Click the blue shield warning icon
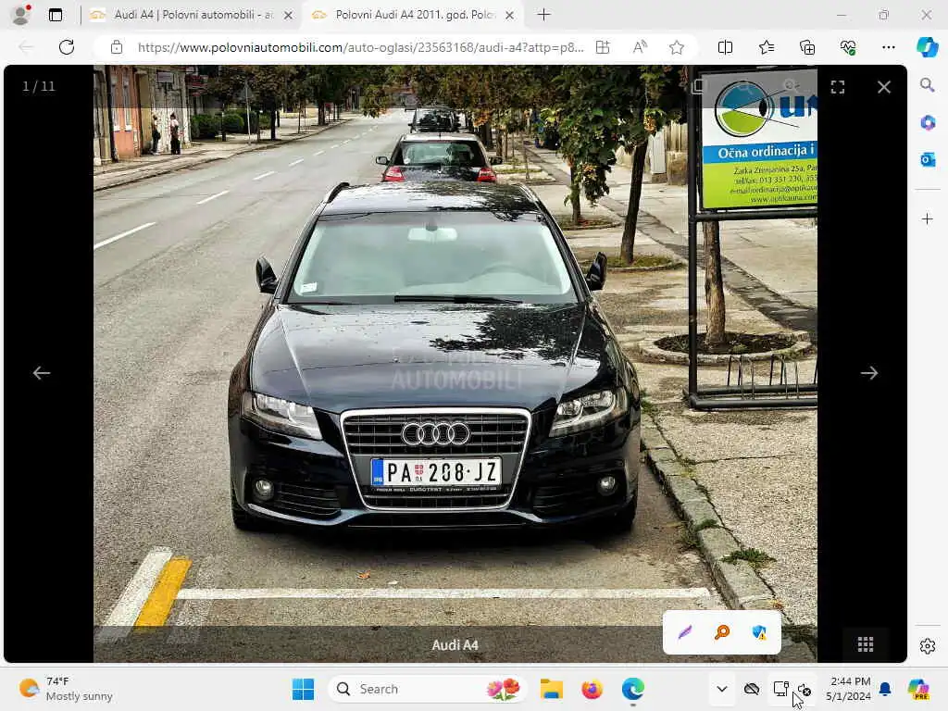Screen dimensions: 948x711 [x=759, y=632]
